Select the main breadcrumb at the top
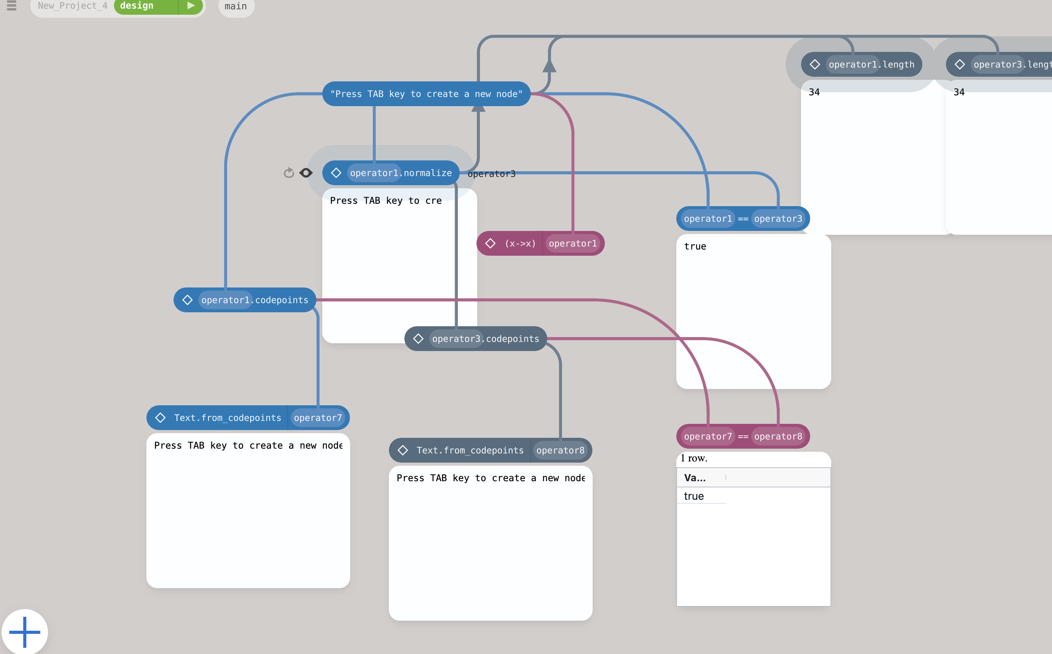Screen dimensions: 1052x654 [235, 6]
